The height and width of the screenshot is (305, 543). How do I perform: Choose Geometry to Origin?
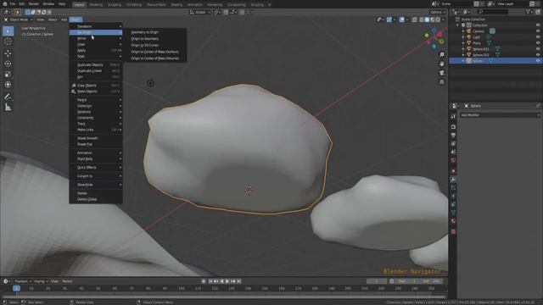145,32
